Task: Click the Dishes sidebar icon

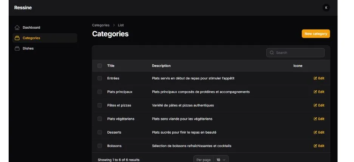Action: click(x=17, y=48)
